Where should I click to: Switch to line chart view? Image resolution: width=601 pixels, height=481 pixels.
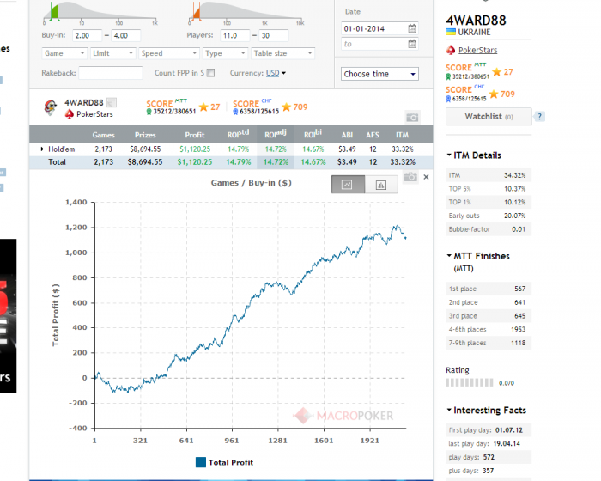[x=348, y=185]
